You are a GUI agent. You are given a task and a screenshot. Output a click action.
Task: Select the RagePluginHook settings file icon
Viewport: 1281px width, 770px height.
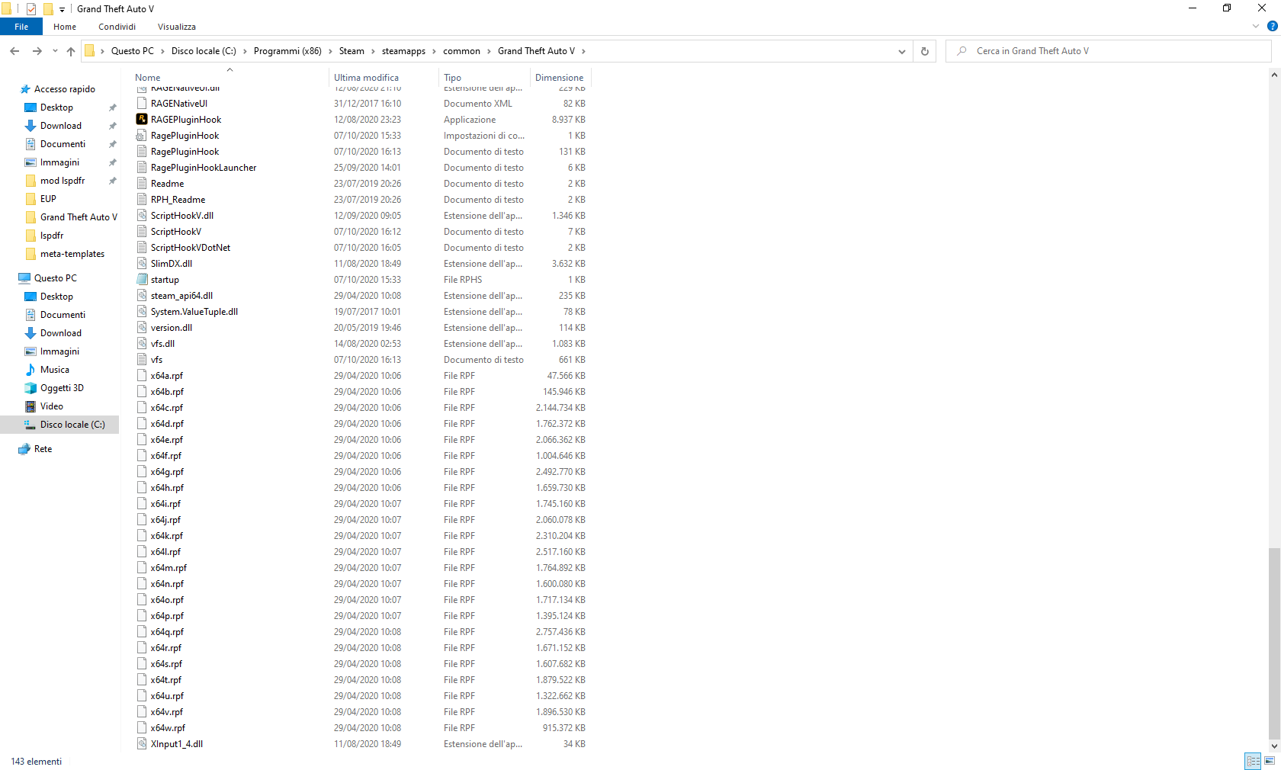coord(142,135)
